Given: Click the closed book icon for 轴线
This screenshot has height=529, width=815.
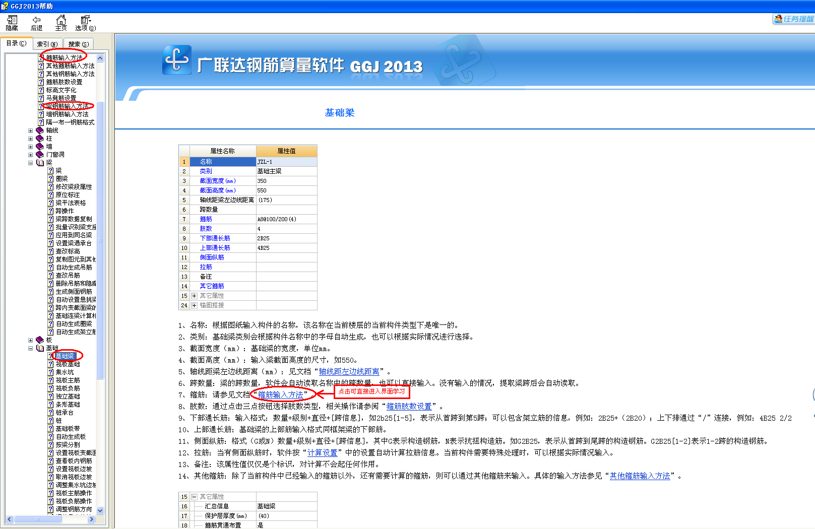Looking at the screenshot, I should 40,130.
